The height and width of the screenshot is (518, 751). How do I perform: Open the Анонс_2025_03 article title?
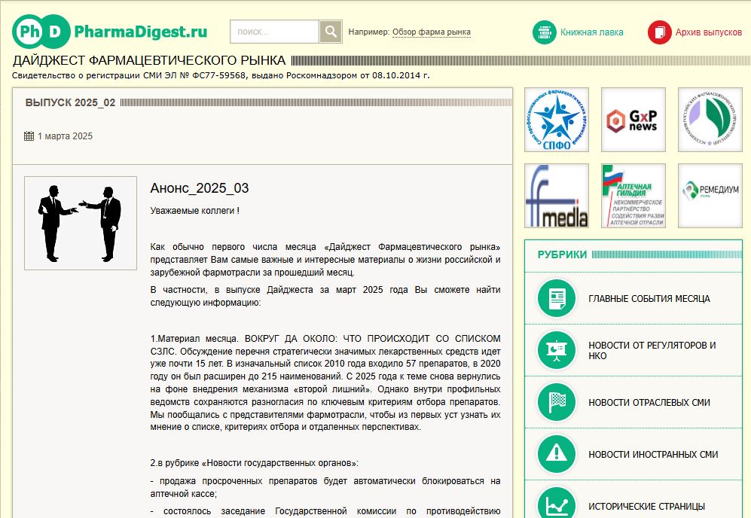point(200,188)
